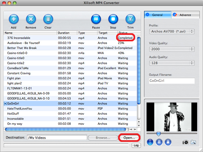Pause the conversion with Pause icon
Viewport: 203px width, 152px height.
click(96, 19)
